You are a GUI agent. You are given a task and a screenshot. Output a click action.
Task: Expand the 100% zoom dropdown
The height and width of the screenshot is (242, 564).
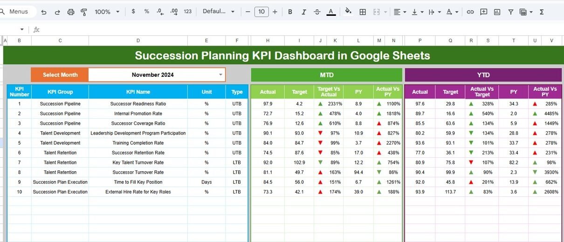pos(107,12)
